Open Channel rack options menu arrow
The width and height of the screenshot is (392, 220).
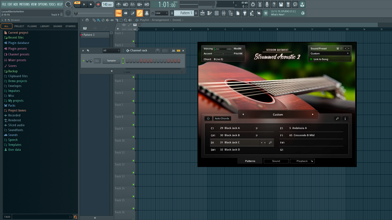click(x=83, y=51)
